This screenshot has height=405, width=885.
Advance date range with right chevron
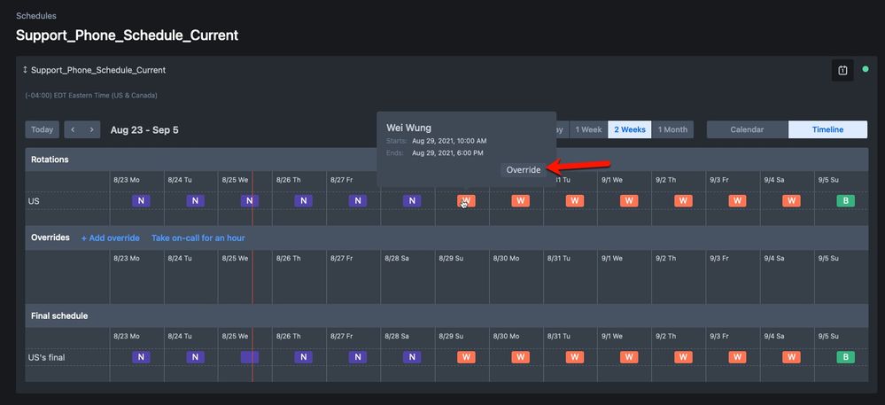(x=91, y=129)
